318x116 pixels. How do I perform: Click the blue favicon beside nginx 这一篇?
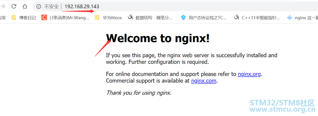290,18
